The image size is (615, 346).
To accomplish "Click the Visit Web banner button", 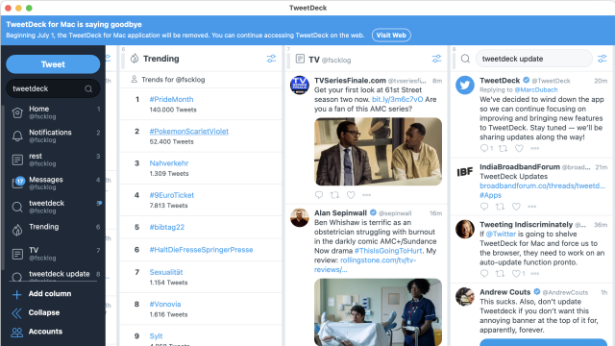I will [x=391, y=36].
